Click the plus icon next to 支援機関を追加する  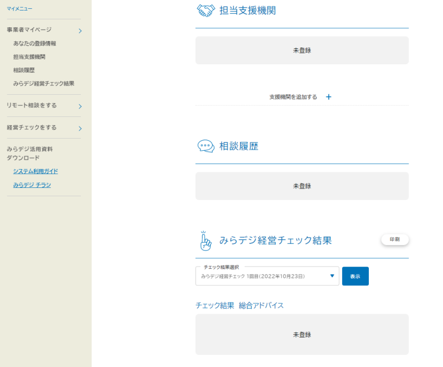point(328,96)
